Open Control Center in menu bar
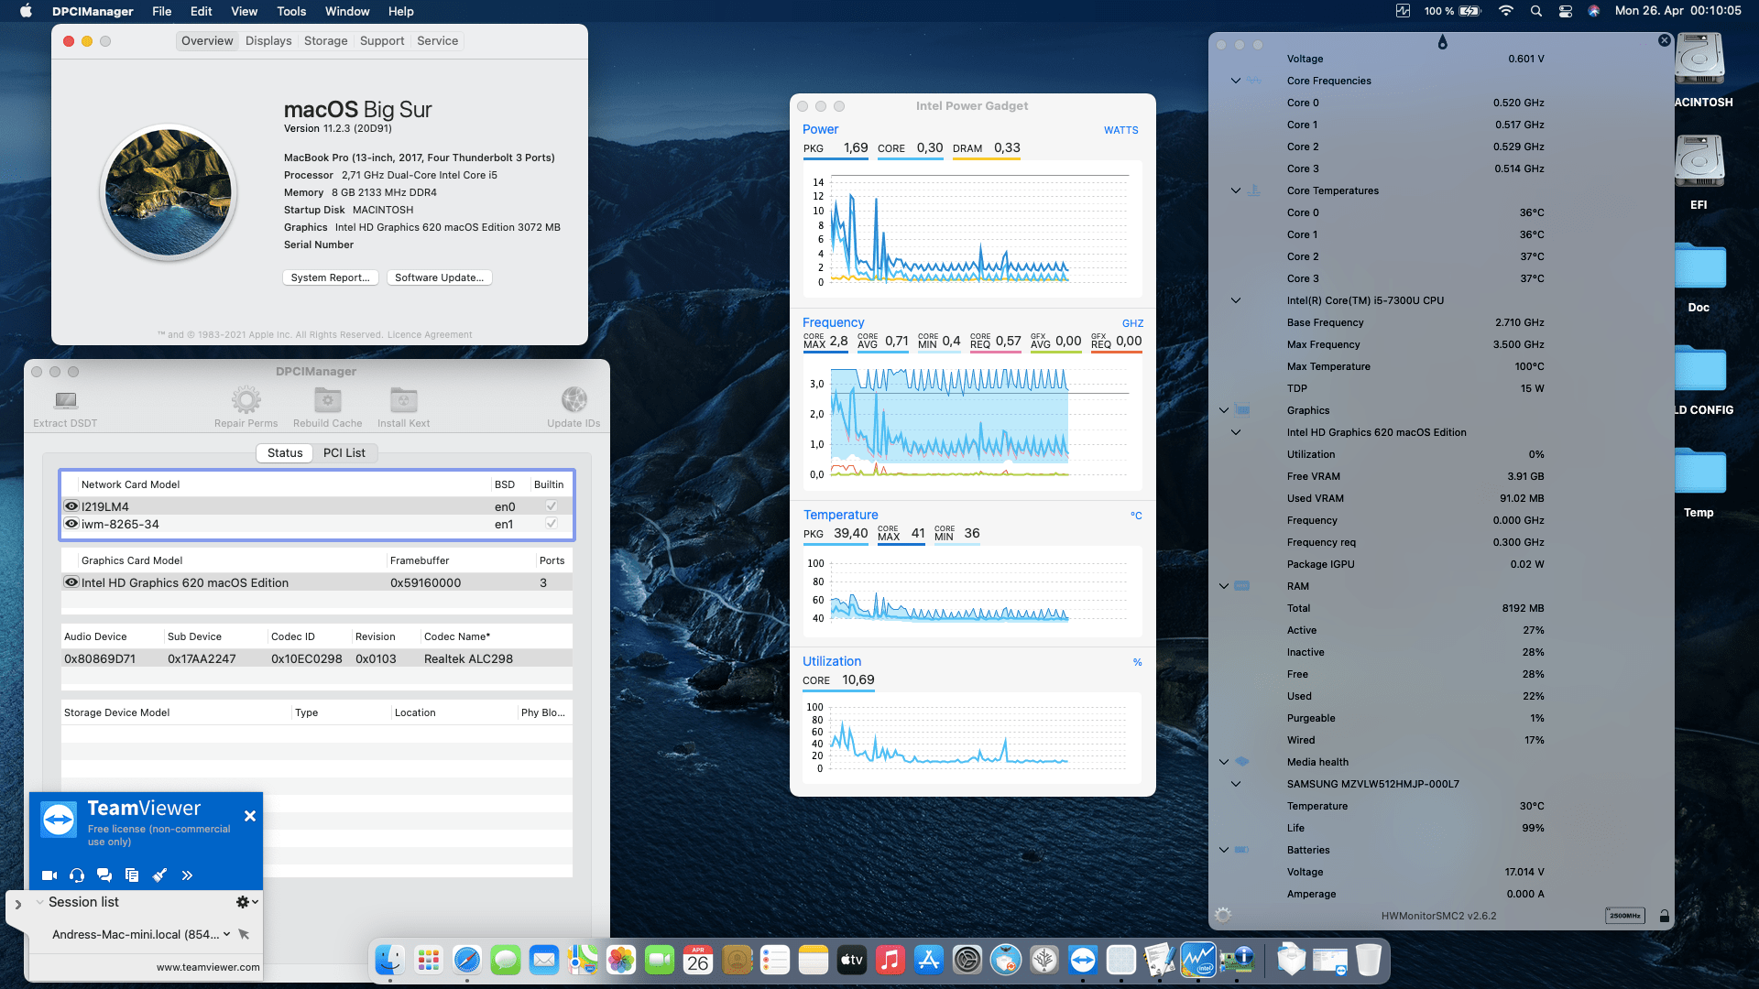The image size is (1759, 989). pyautogui.click(x=1566, y=11)
